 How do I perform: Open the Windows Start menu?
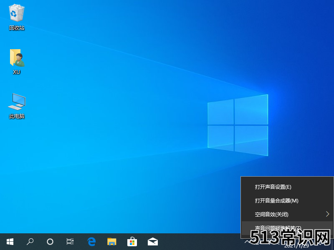(x=10, y=242)
